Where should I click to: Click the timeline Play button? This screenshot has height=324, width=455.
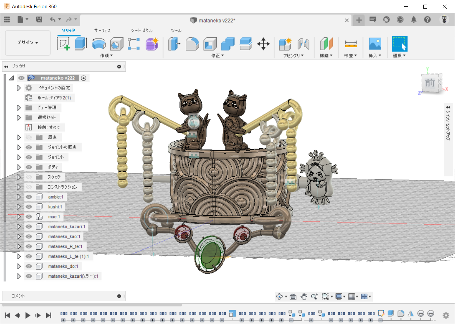click(x=28, y=315)
